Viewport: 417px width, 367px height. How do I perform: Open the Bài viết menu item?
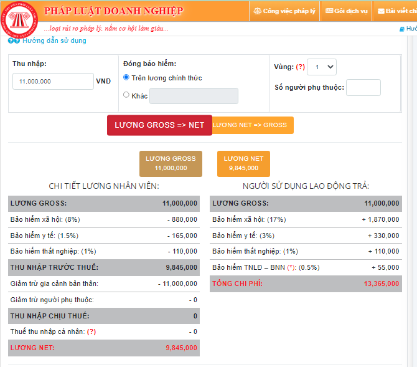(x=397, y=11)
